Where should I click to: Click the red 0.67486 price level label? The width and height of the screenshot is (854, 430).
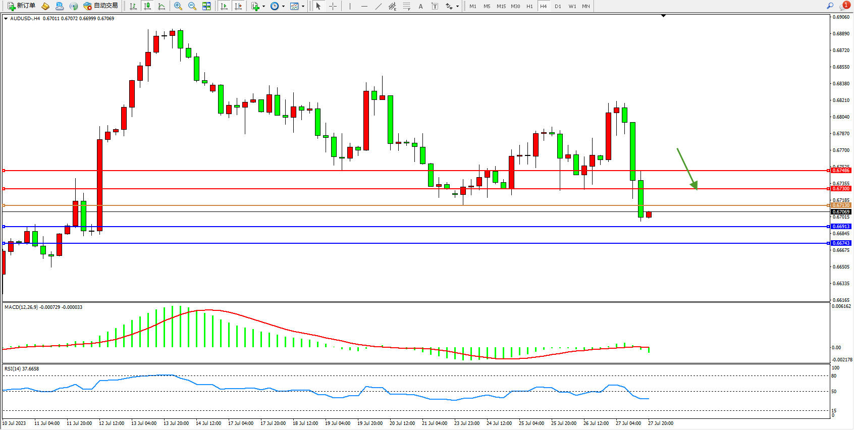pyautogui.click(x=841, y=171)
